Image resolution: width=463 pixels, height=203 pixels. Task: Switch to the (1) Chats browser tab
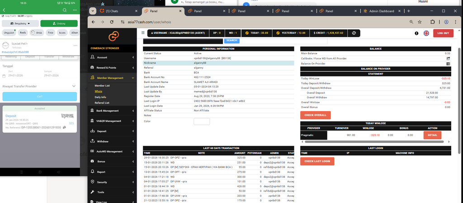(119, 11)
